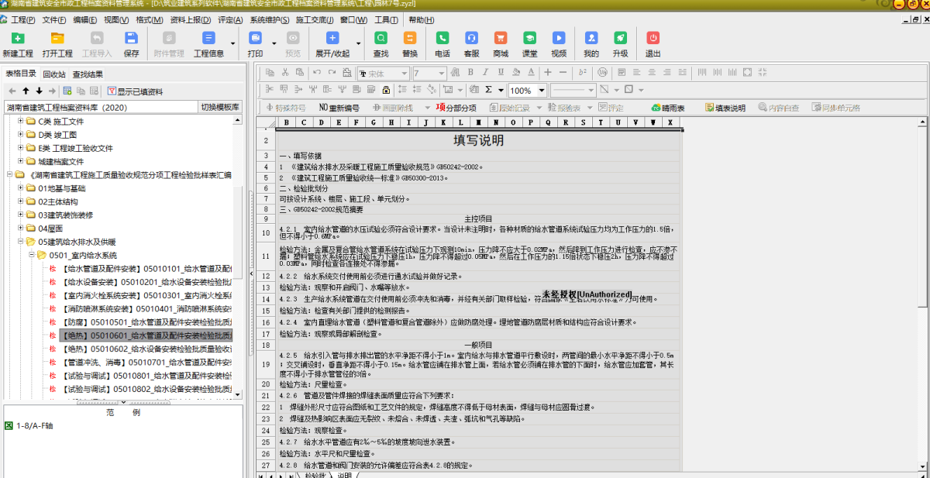Click the redo arrow icon
This screenshot has height=478, width=930.
[x=332, y=73]
